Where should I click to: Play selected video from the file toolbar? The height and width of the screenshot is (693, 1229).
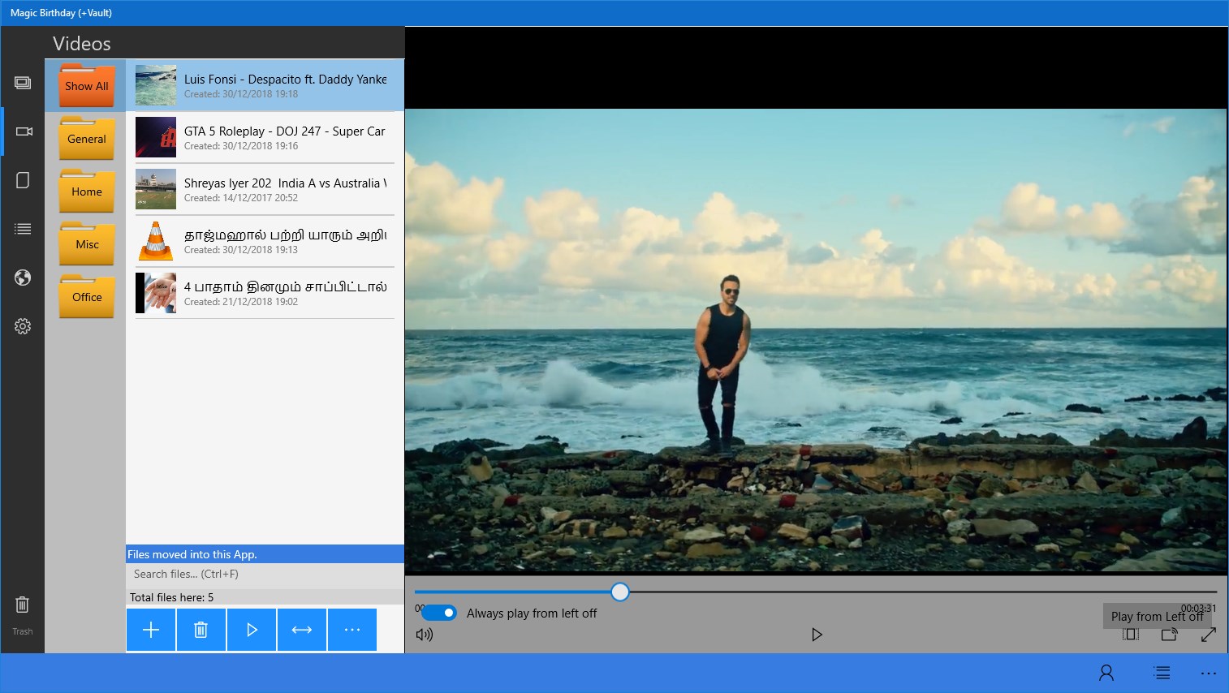coord(252,630)
